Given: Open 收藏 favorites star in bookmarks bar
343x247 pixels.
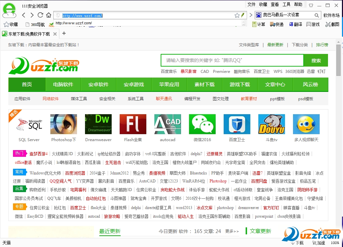Looking at the screenshot, I should click(11, 24).
